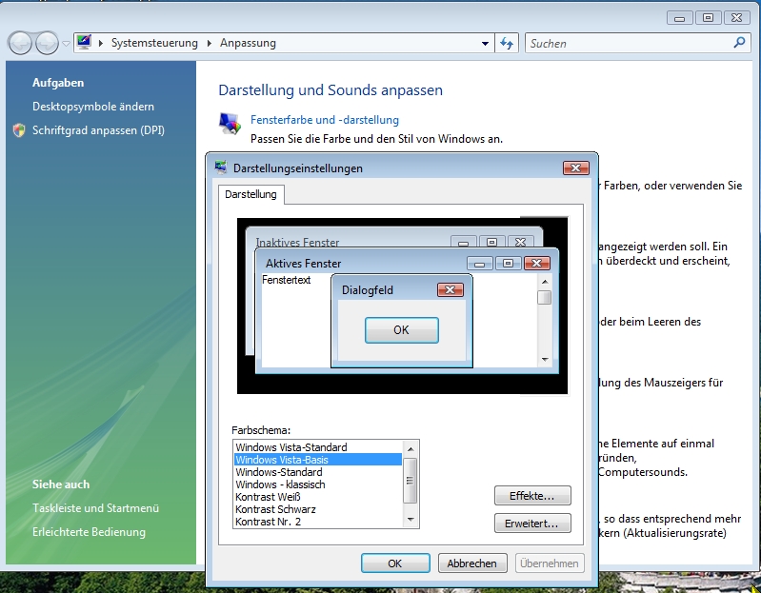Confirm with the dialog's bottom OK button
Screen dimensions: 761x593
[x=395, y=563]
